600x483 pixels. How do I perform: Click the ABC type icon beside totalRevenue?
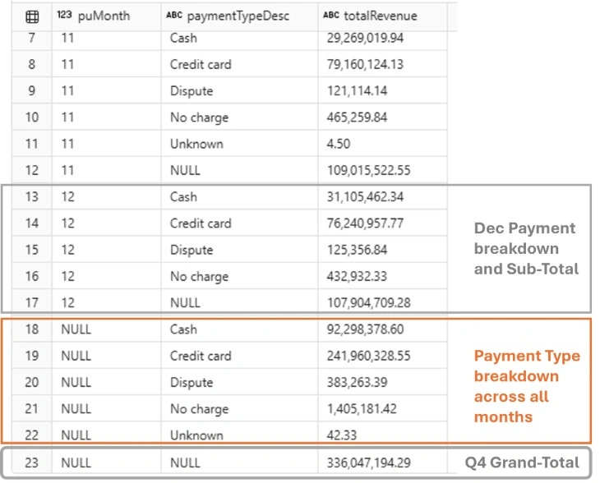coord(331,15)
